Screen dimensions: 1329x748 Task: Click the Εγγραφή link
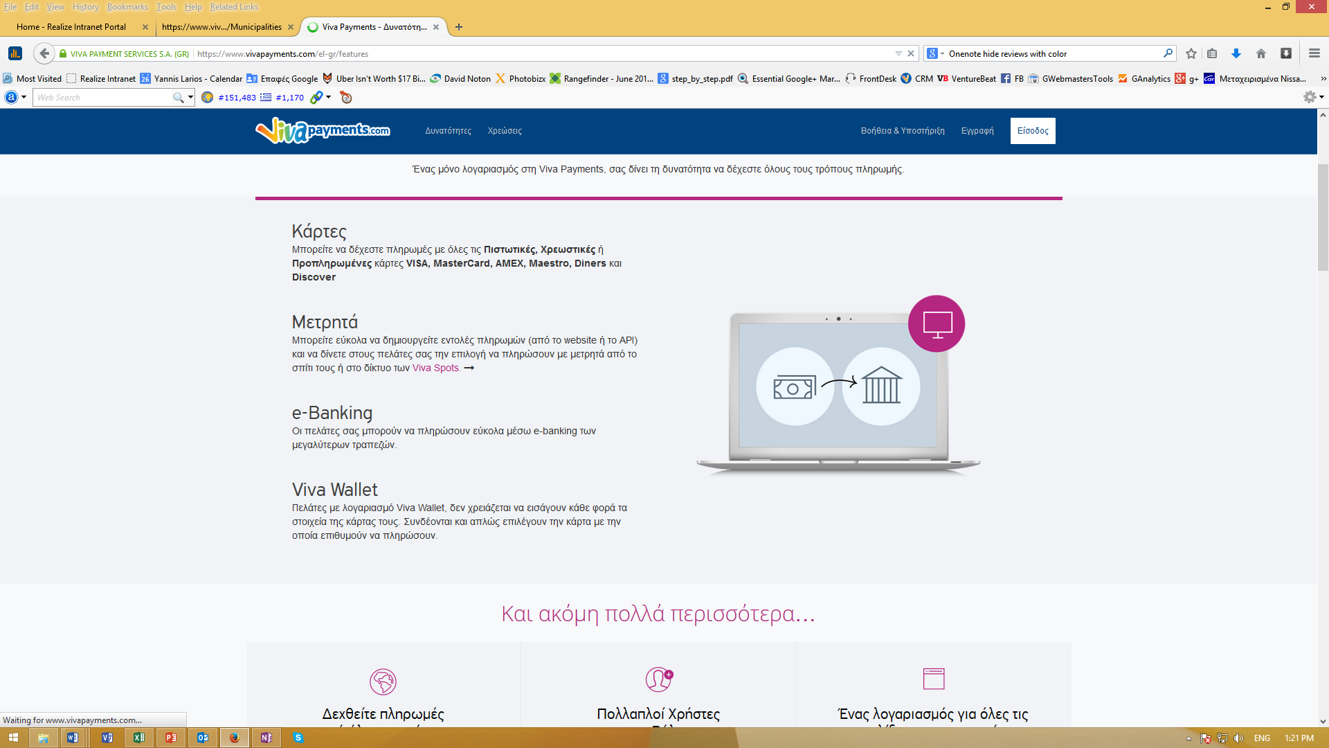click(x=977, y=131)
